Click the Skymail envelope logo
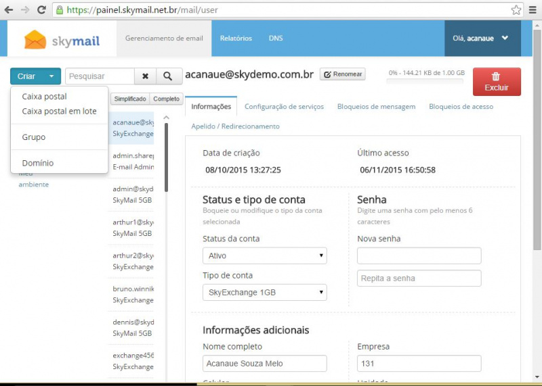This screenshot has width=542, height=386. click(x=35, y=40)
